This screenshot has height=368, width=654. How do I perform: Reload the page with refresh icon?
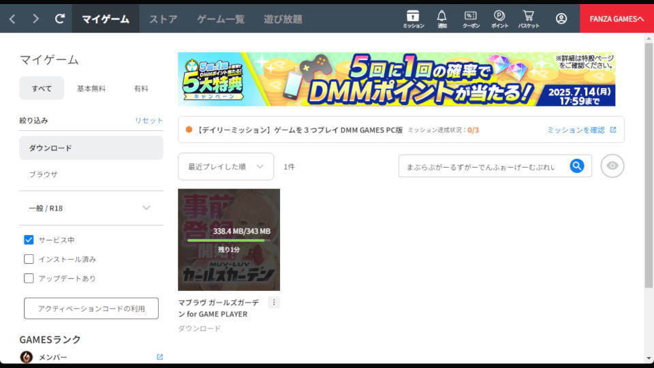pyautogui.click(x=60, y=19)
